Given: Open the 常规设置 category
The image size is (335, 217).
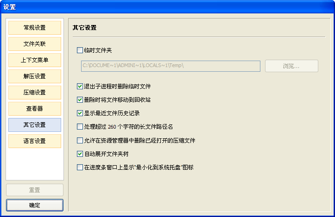Looking at the screenshot, I should pyautogui.click(x=35, y=28).
